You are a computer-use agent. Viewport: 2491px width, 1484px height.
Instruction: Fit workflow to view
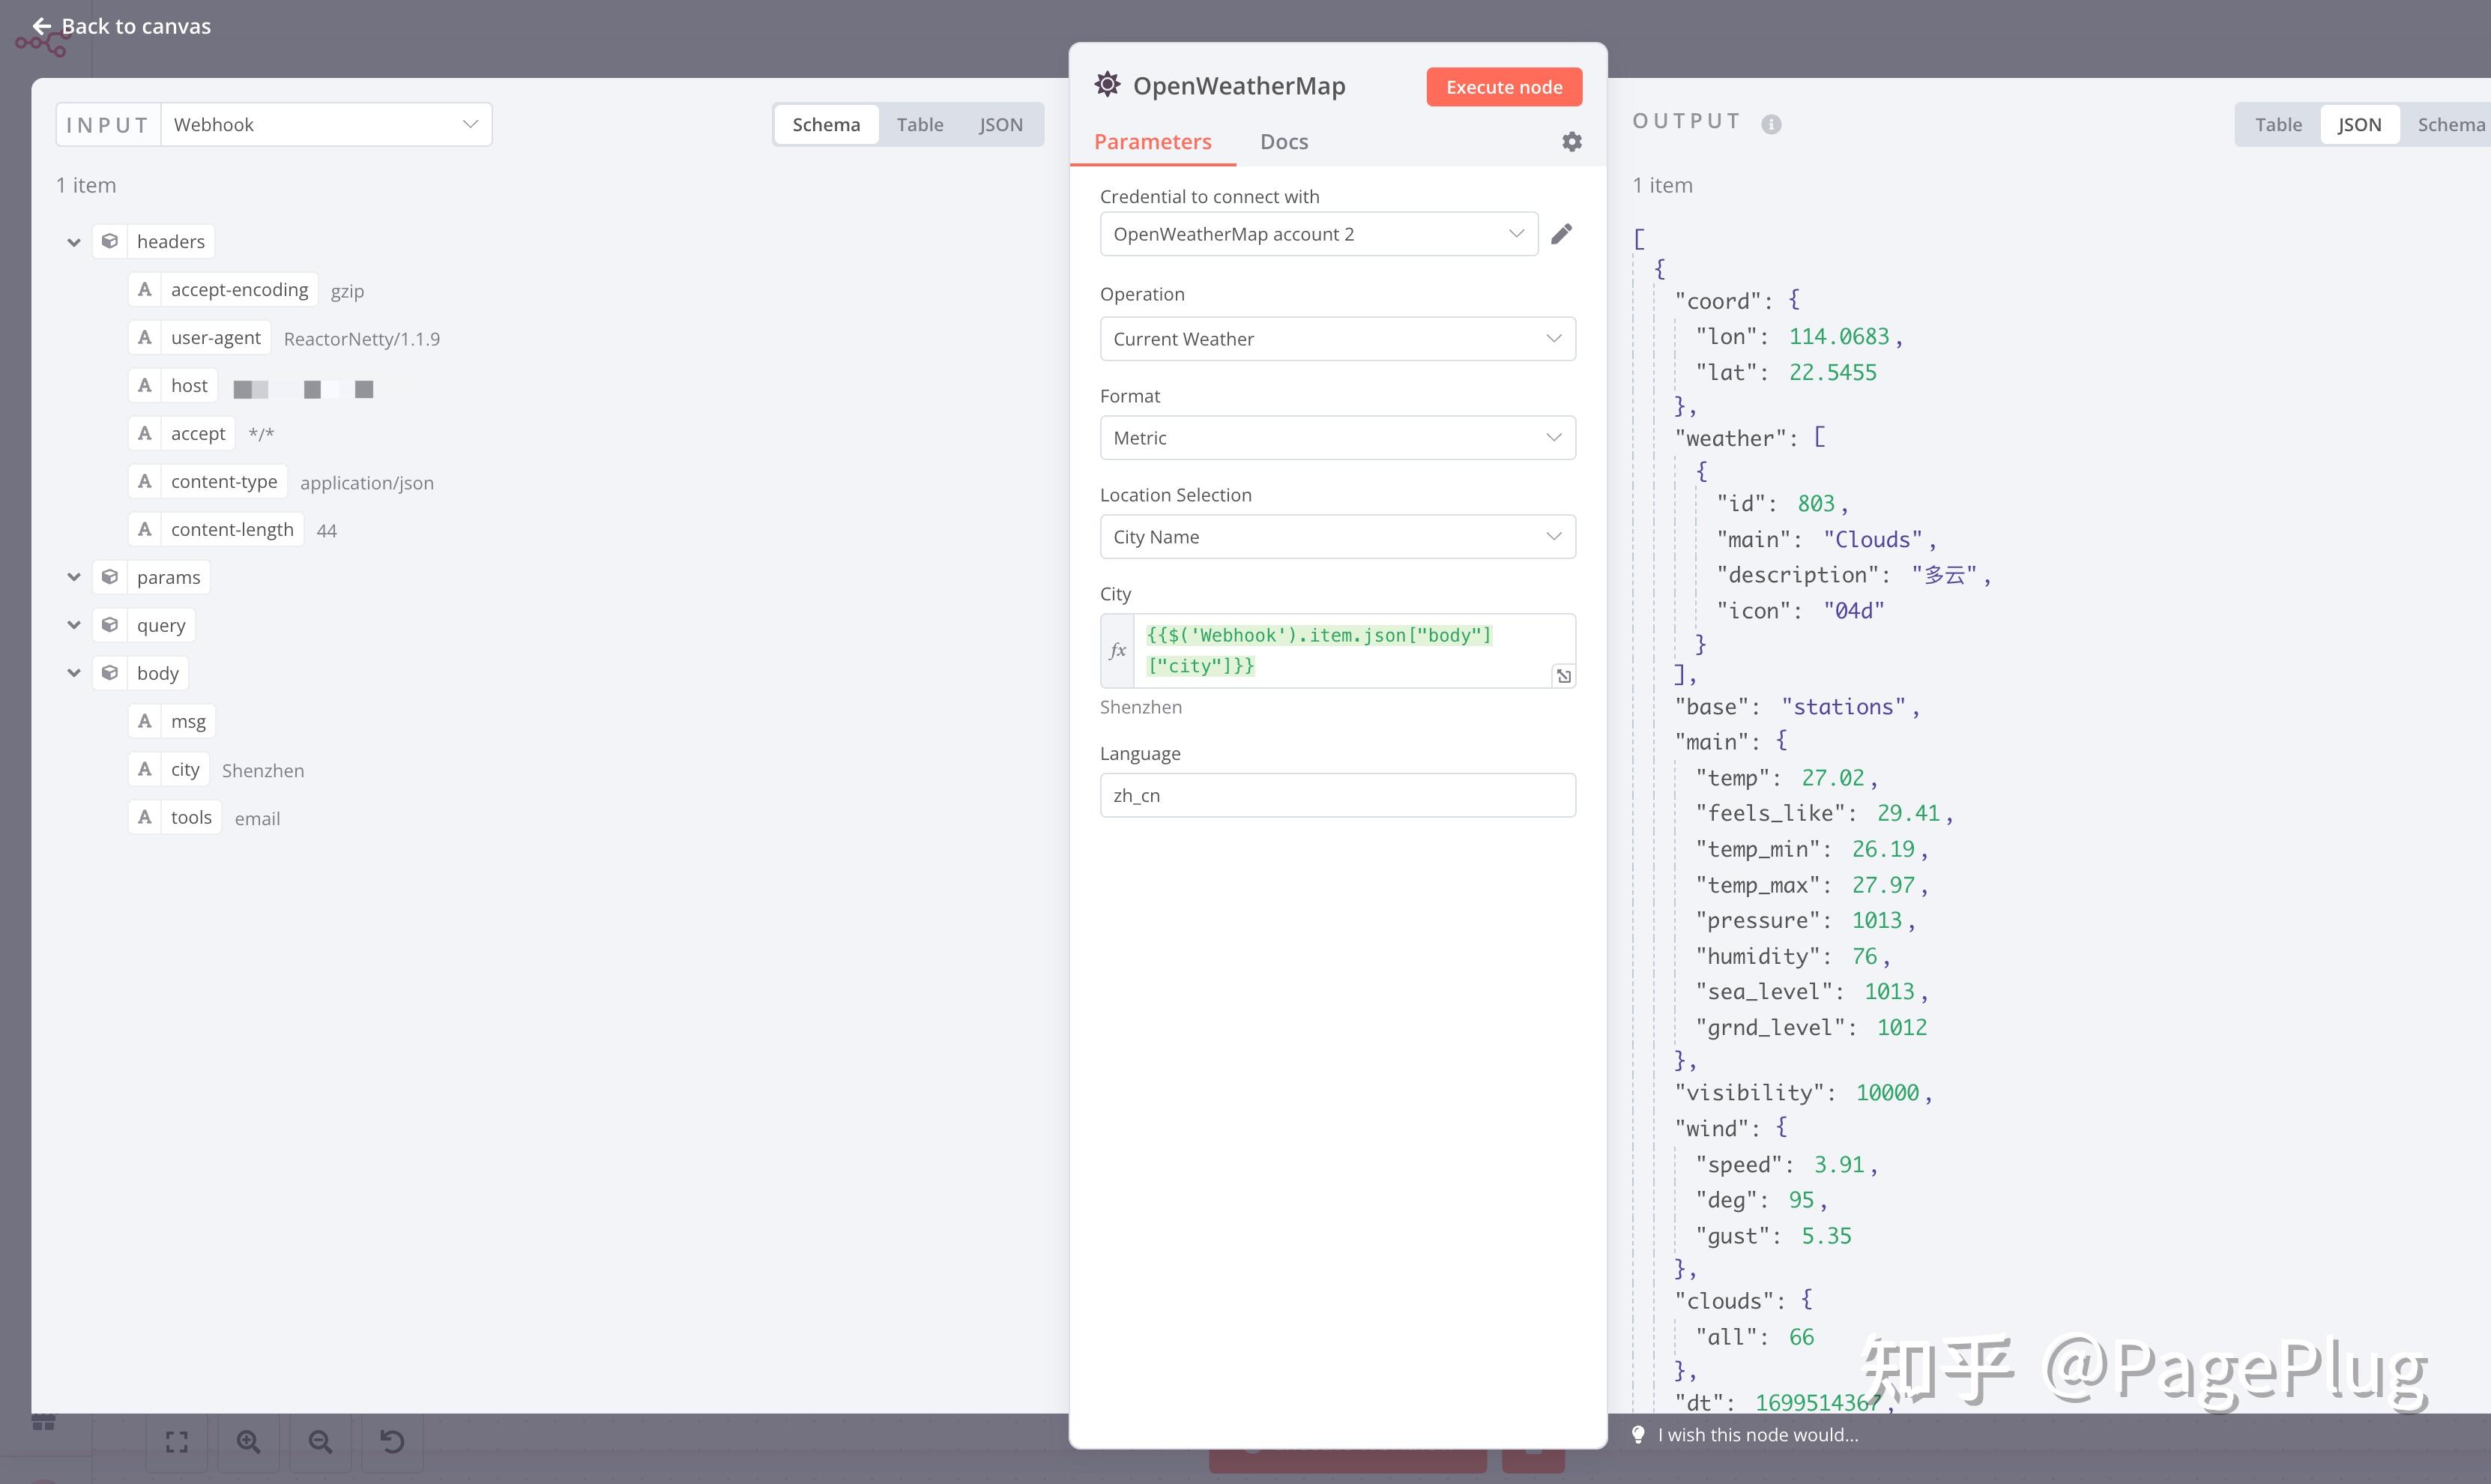pos(177,1442)
